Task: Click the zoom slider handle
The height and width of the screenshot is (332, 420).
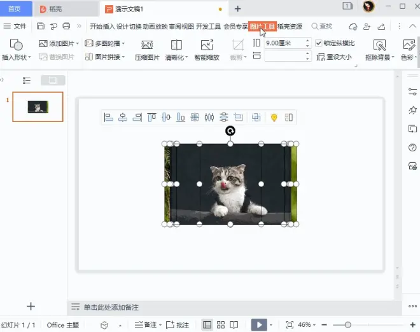Action: pos(347,325)
